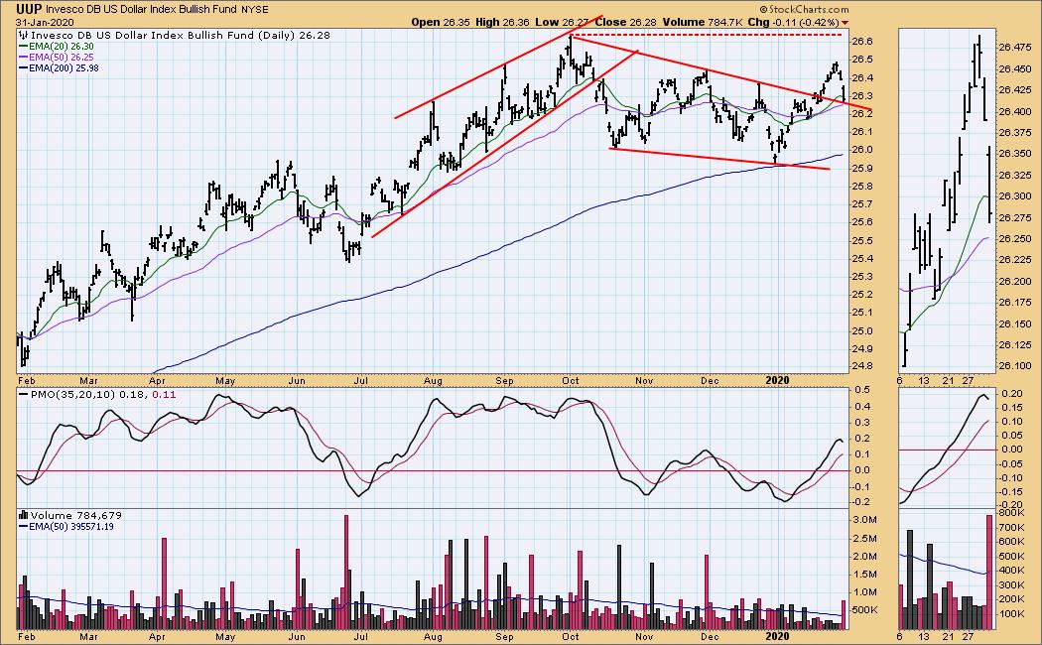Click the 26.6 price axis label
Image resolution: width=1042 pixels, height=645 pixels.
(862, 42)
